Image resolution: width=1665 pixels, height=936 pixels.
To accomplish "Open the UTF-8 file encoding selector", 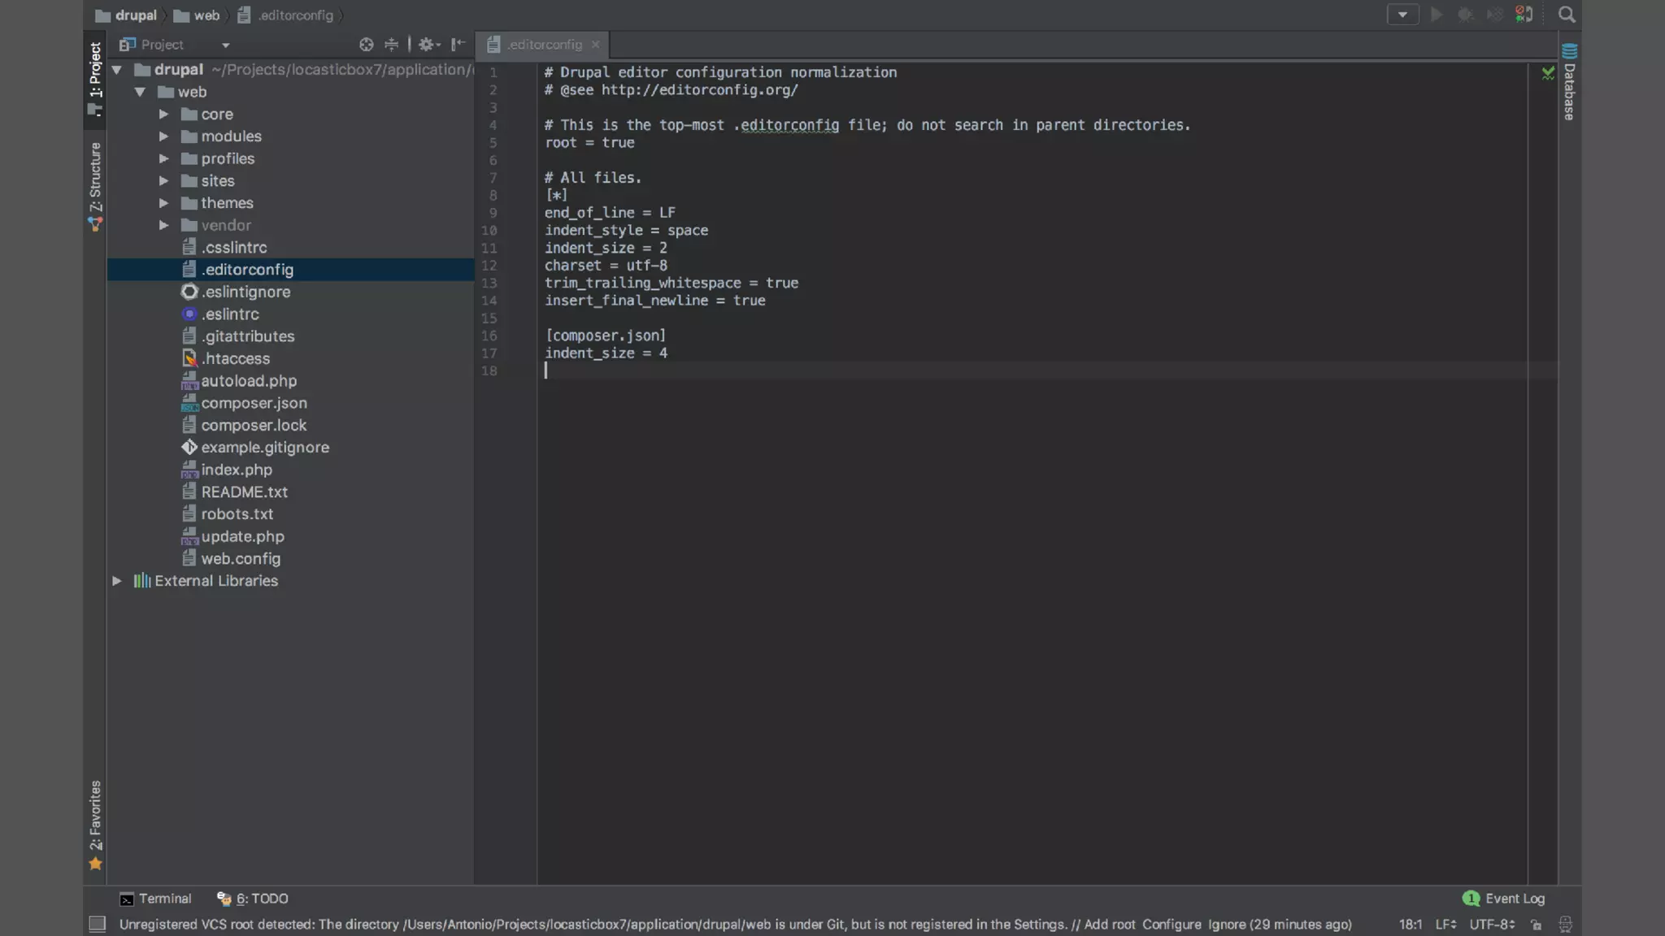I will (x=1491, y=924).
